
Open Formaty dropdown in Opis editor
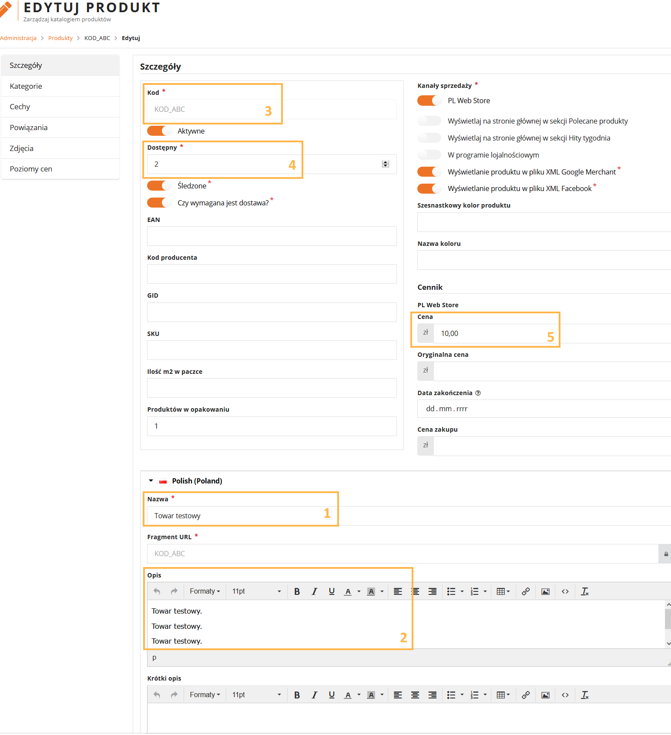point(205,591)
